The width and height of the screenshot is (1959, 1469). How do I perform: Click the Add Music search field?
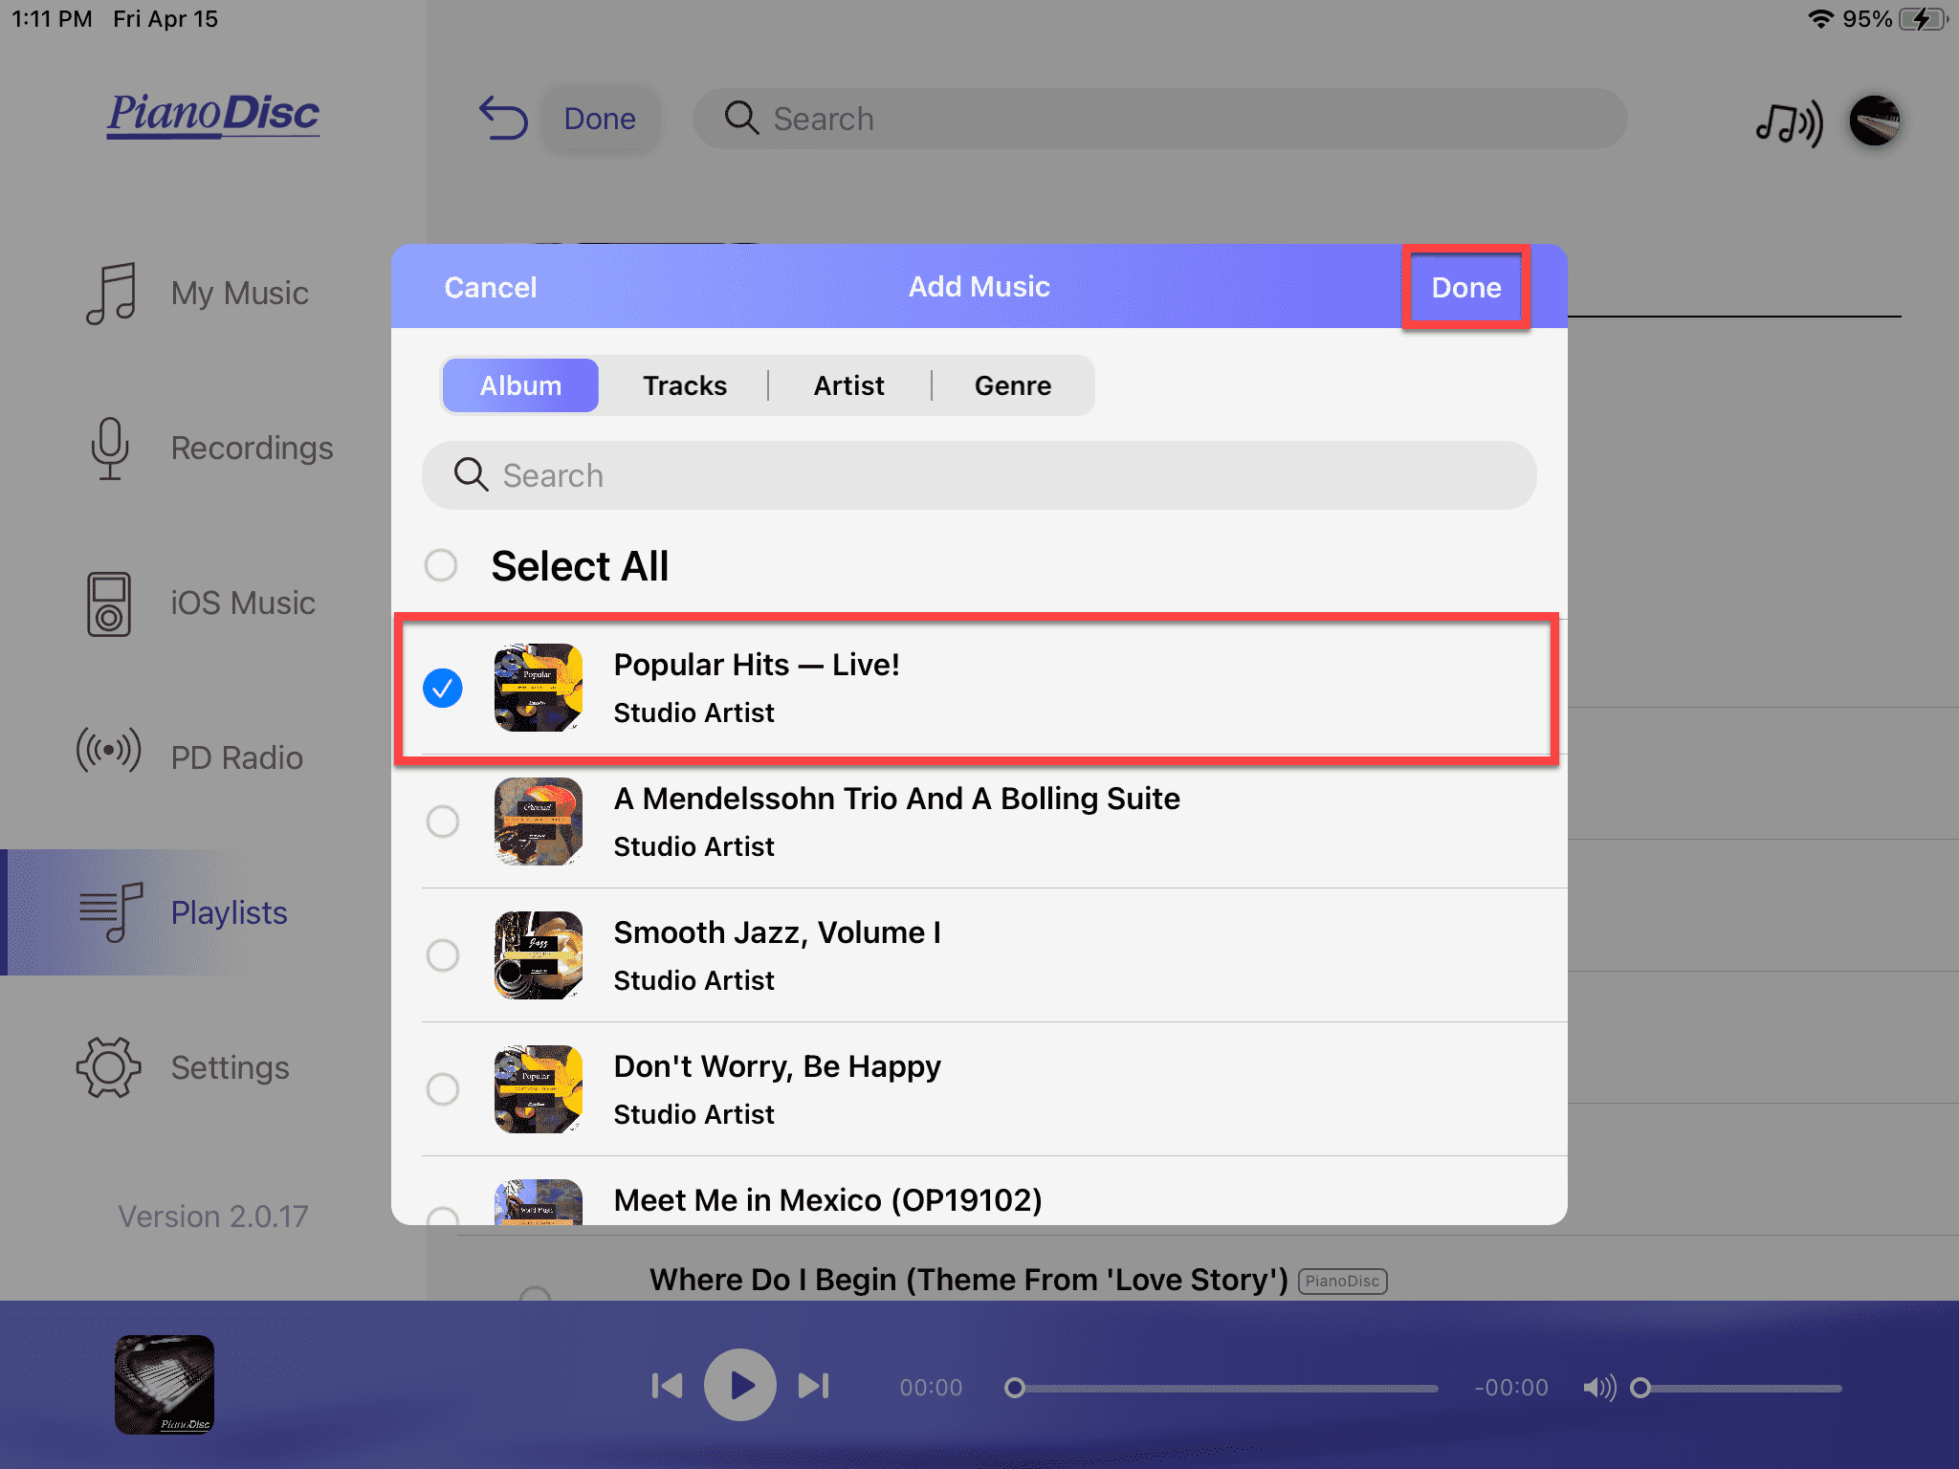pyautogui.click(x=979, y=475)
